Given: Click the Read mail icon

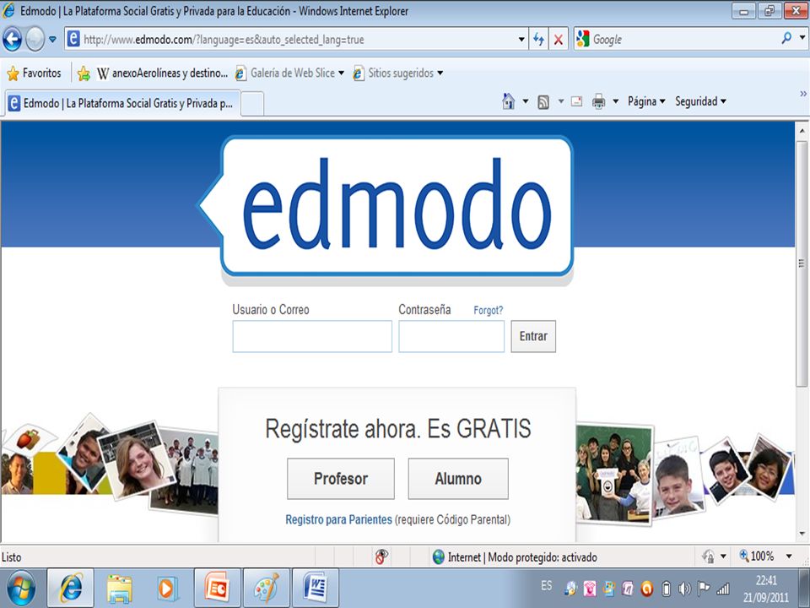Looking at the screenshot, I should pos(576,101).
